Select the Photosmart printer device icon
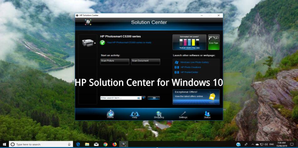298x148 pixels. point(88,43)
